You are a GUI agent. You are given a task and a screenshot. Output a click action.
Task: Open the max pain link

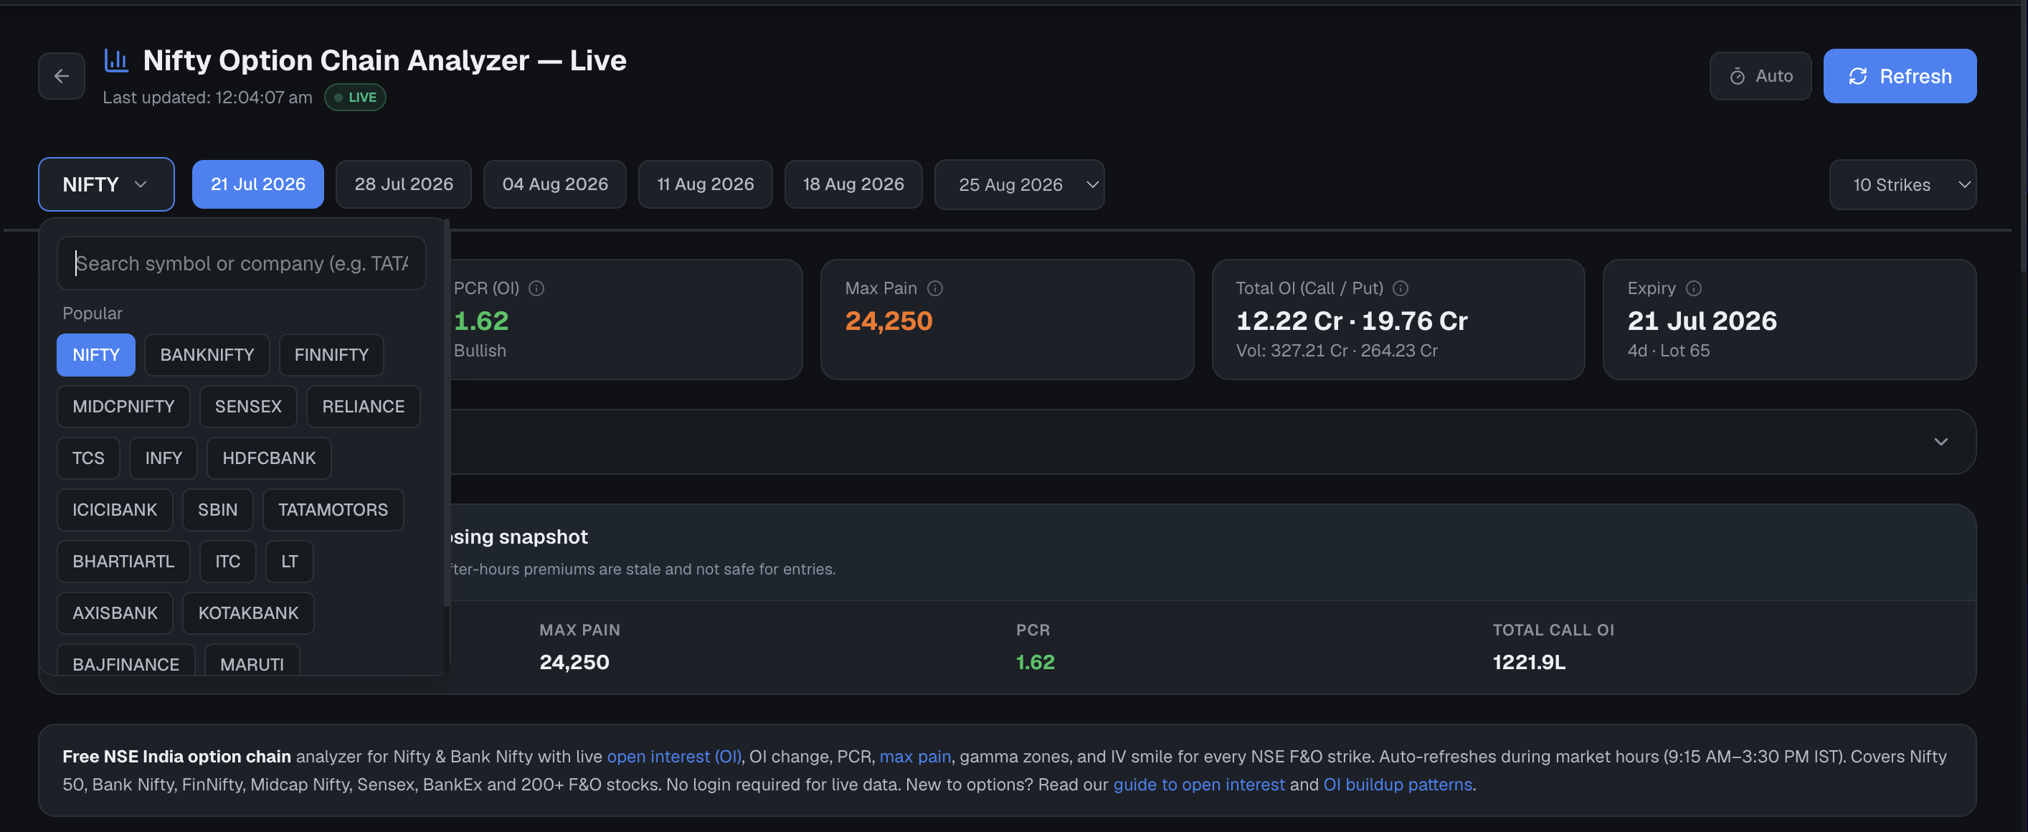[x=915, y=757]
